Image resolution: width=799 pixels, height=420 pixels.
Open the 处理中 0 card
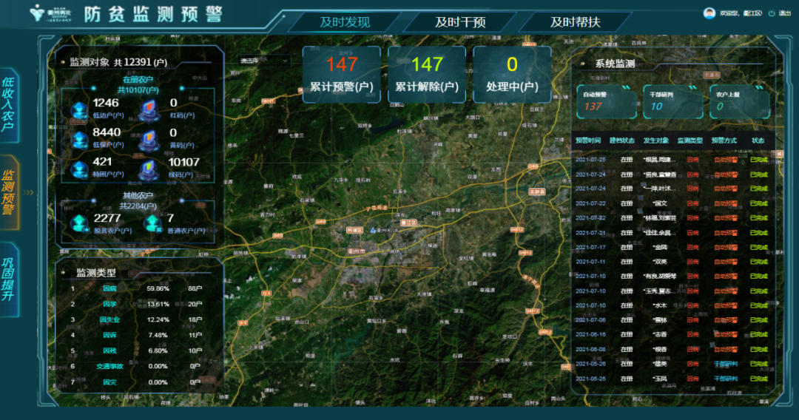pyautogui.click(x=512, y=75)
